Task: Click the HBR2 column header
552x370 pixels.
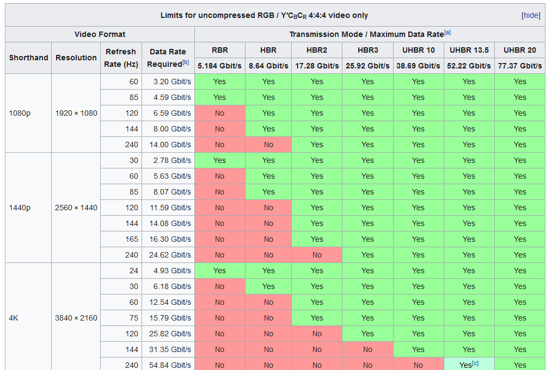Action: 317,50
